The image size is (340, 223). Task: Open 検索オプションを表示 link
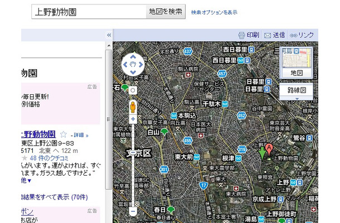pos(213,12)
